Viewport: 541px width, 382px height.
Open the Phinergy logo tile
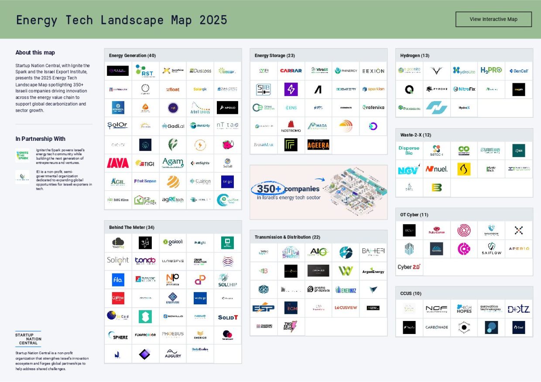click(346, 71)
